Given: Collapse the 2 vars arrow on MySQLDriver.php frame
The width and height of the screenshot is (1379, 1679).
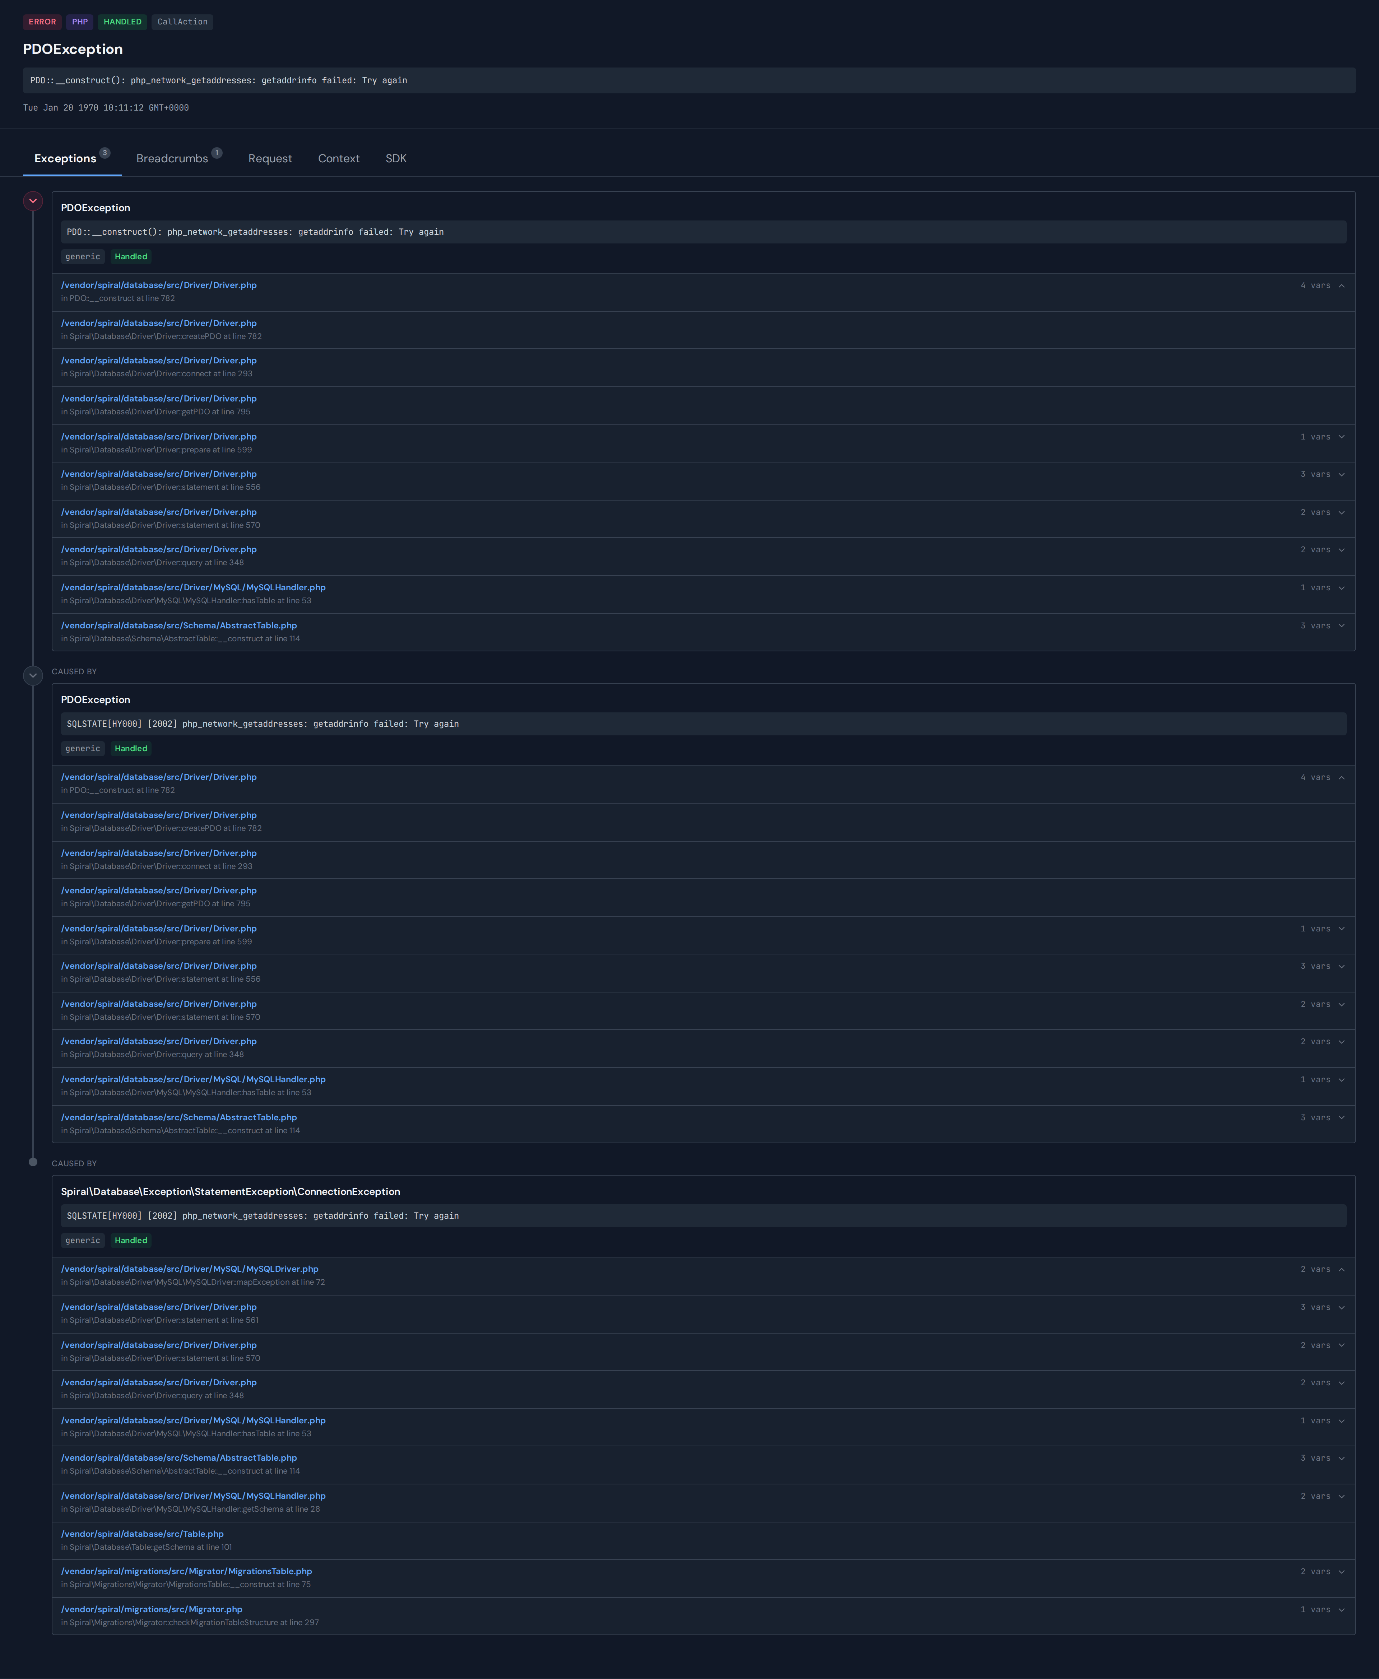Looking at the screenshot, I should pos(1341,1269).
